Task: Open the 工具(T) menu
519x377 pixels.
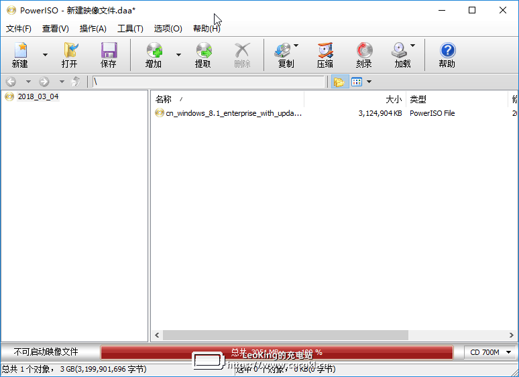Action: tap(130, 29)
